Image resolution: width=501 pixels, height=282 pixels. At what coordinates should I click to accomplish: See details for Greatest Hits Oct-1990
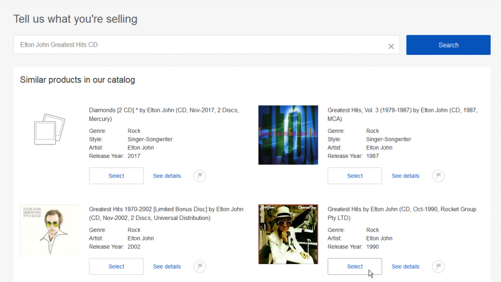[x=406, y=267]
